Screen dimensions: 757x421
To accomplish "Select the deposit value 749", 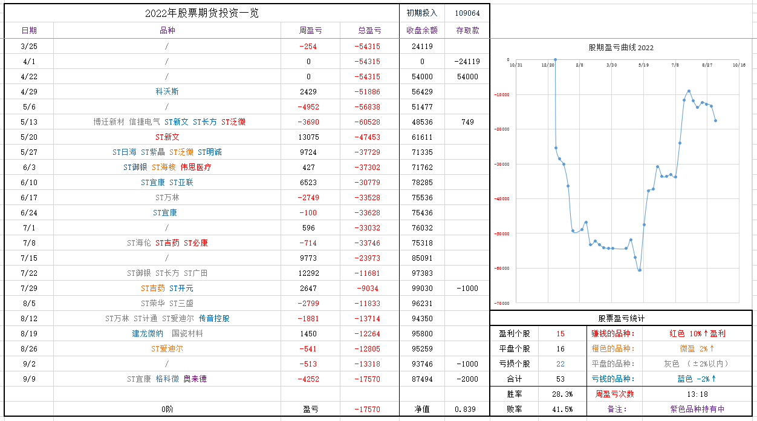I will (467, 122).
